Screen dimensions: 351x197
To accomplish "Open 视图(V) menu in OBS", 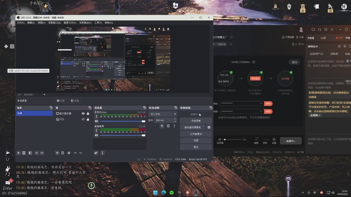I will point(41,23).
